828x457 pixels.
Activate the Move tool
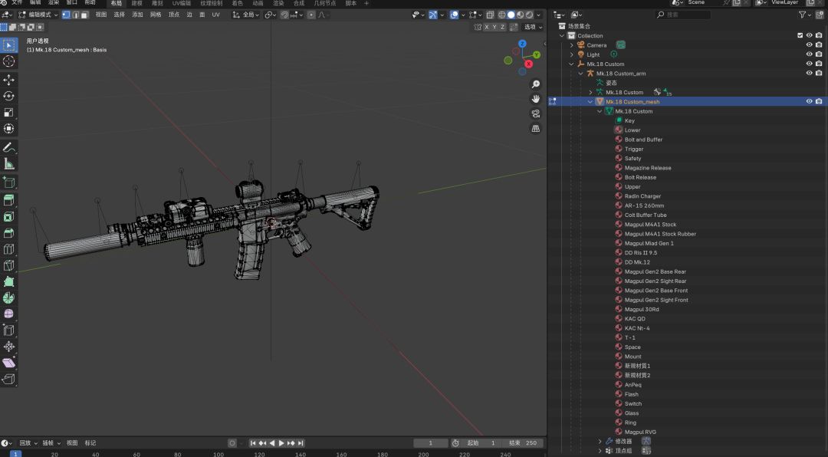9,80
